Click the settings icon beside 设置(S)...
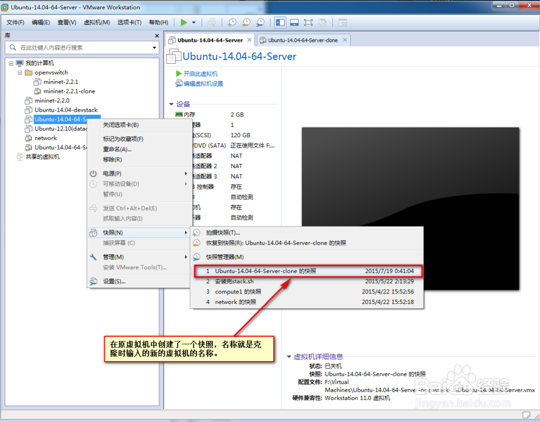This screenshot has height=422, width=540. [x=93, y=282]
